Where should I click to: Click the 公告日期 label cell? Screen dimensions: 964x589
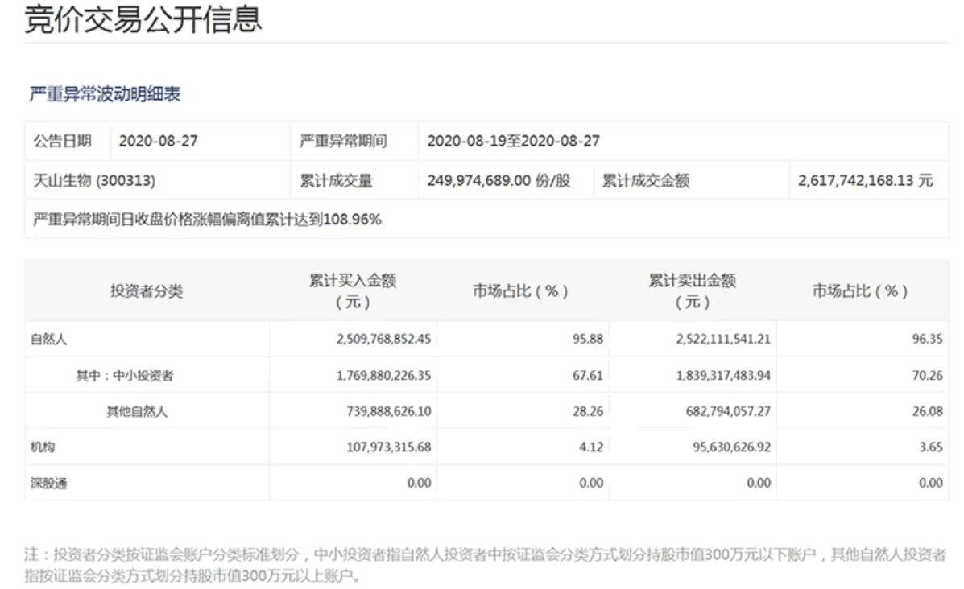pyautogui.click(x=64, y=138)
